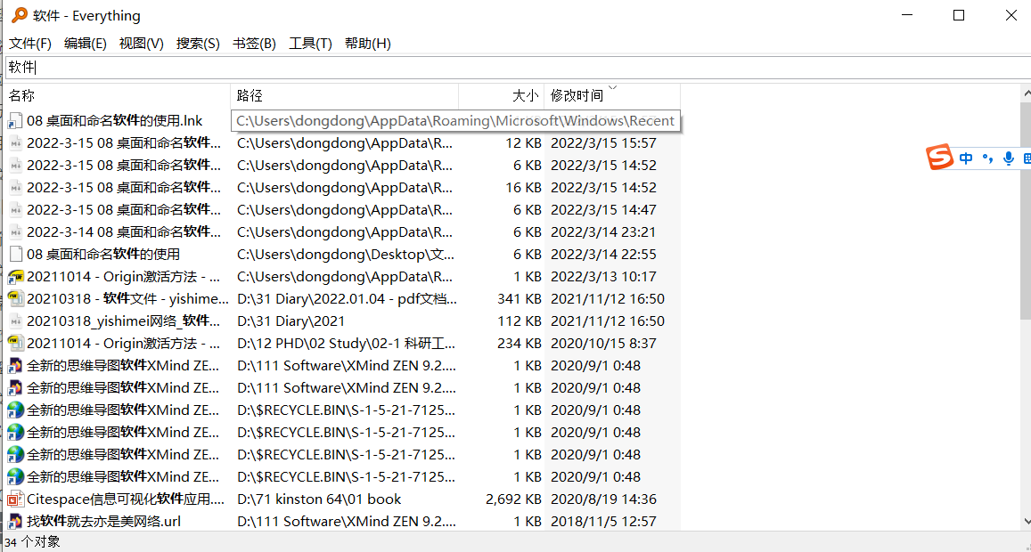This screenshot has width=1031, height=552.
Task: Click the Everything magnifier icon in title bar
Action: [19, 15]
